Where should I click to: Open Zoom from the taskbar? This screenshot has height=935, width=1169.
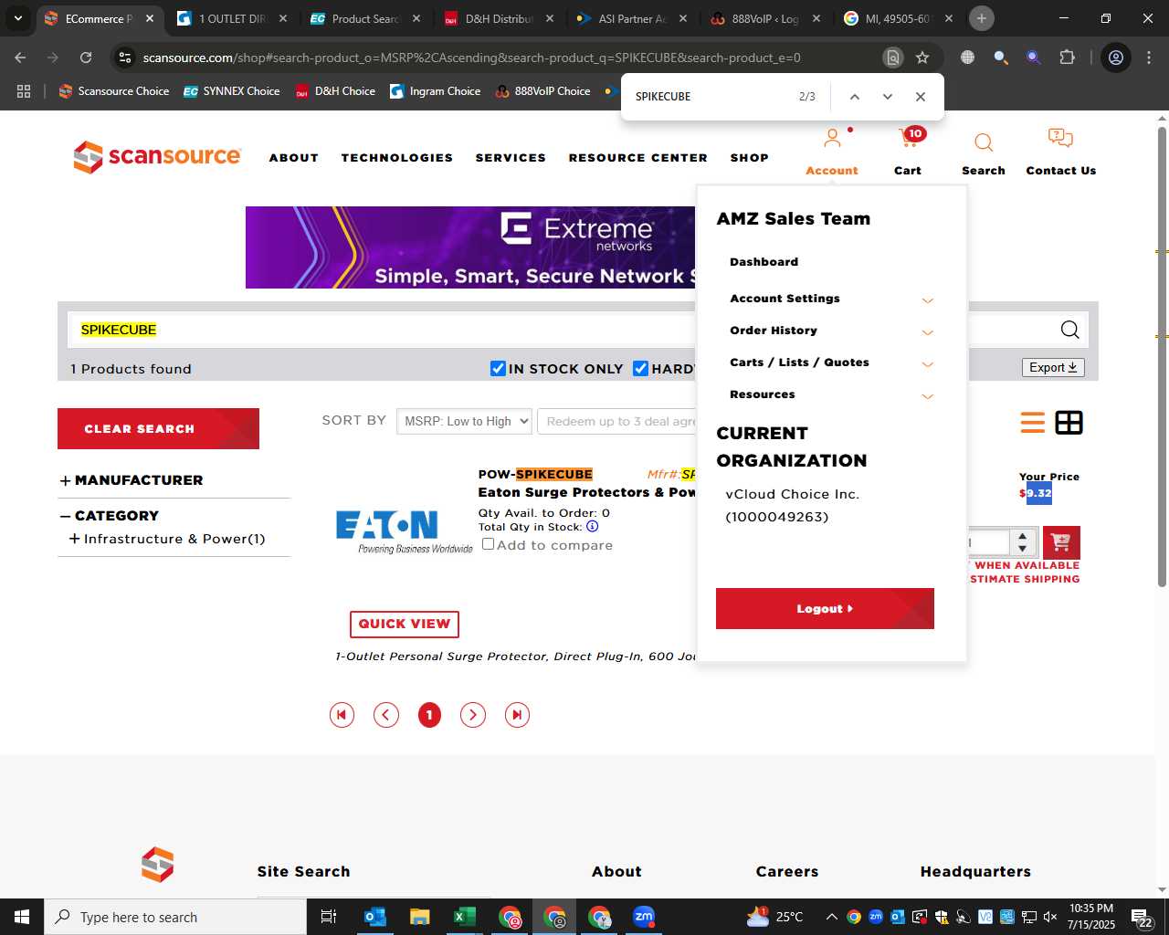click(644, 917)
